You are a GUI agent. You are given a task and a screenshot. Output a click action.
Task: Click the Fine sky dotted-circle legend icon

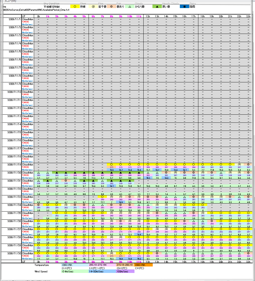tap(93, 6)
